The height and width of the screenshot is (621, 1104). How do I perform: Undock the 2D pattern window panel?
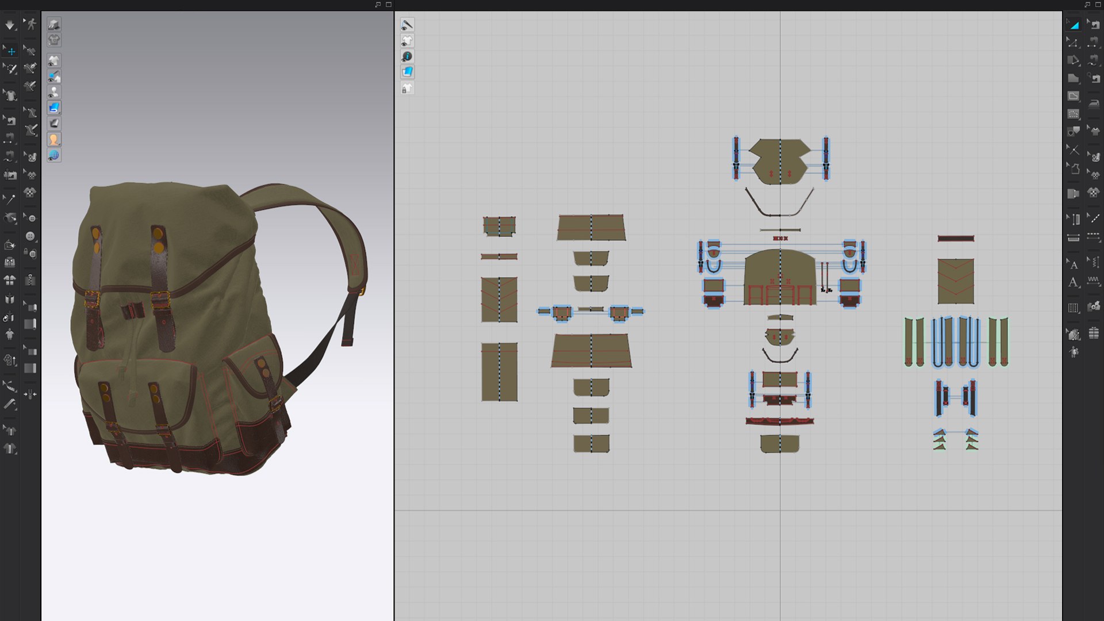coord(1087,5)
